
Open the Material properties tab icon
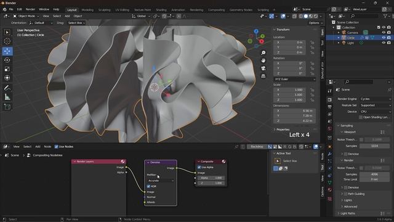330,190
